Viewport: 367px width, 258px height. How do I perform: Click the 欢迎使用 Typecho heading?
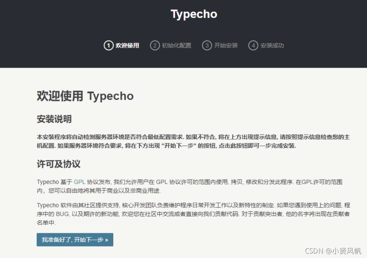point(85,96)
